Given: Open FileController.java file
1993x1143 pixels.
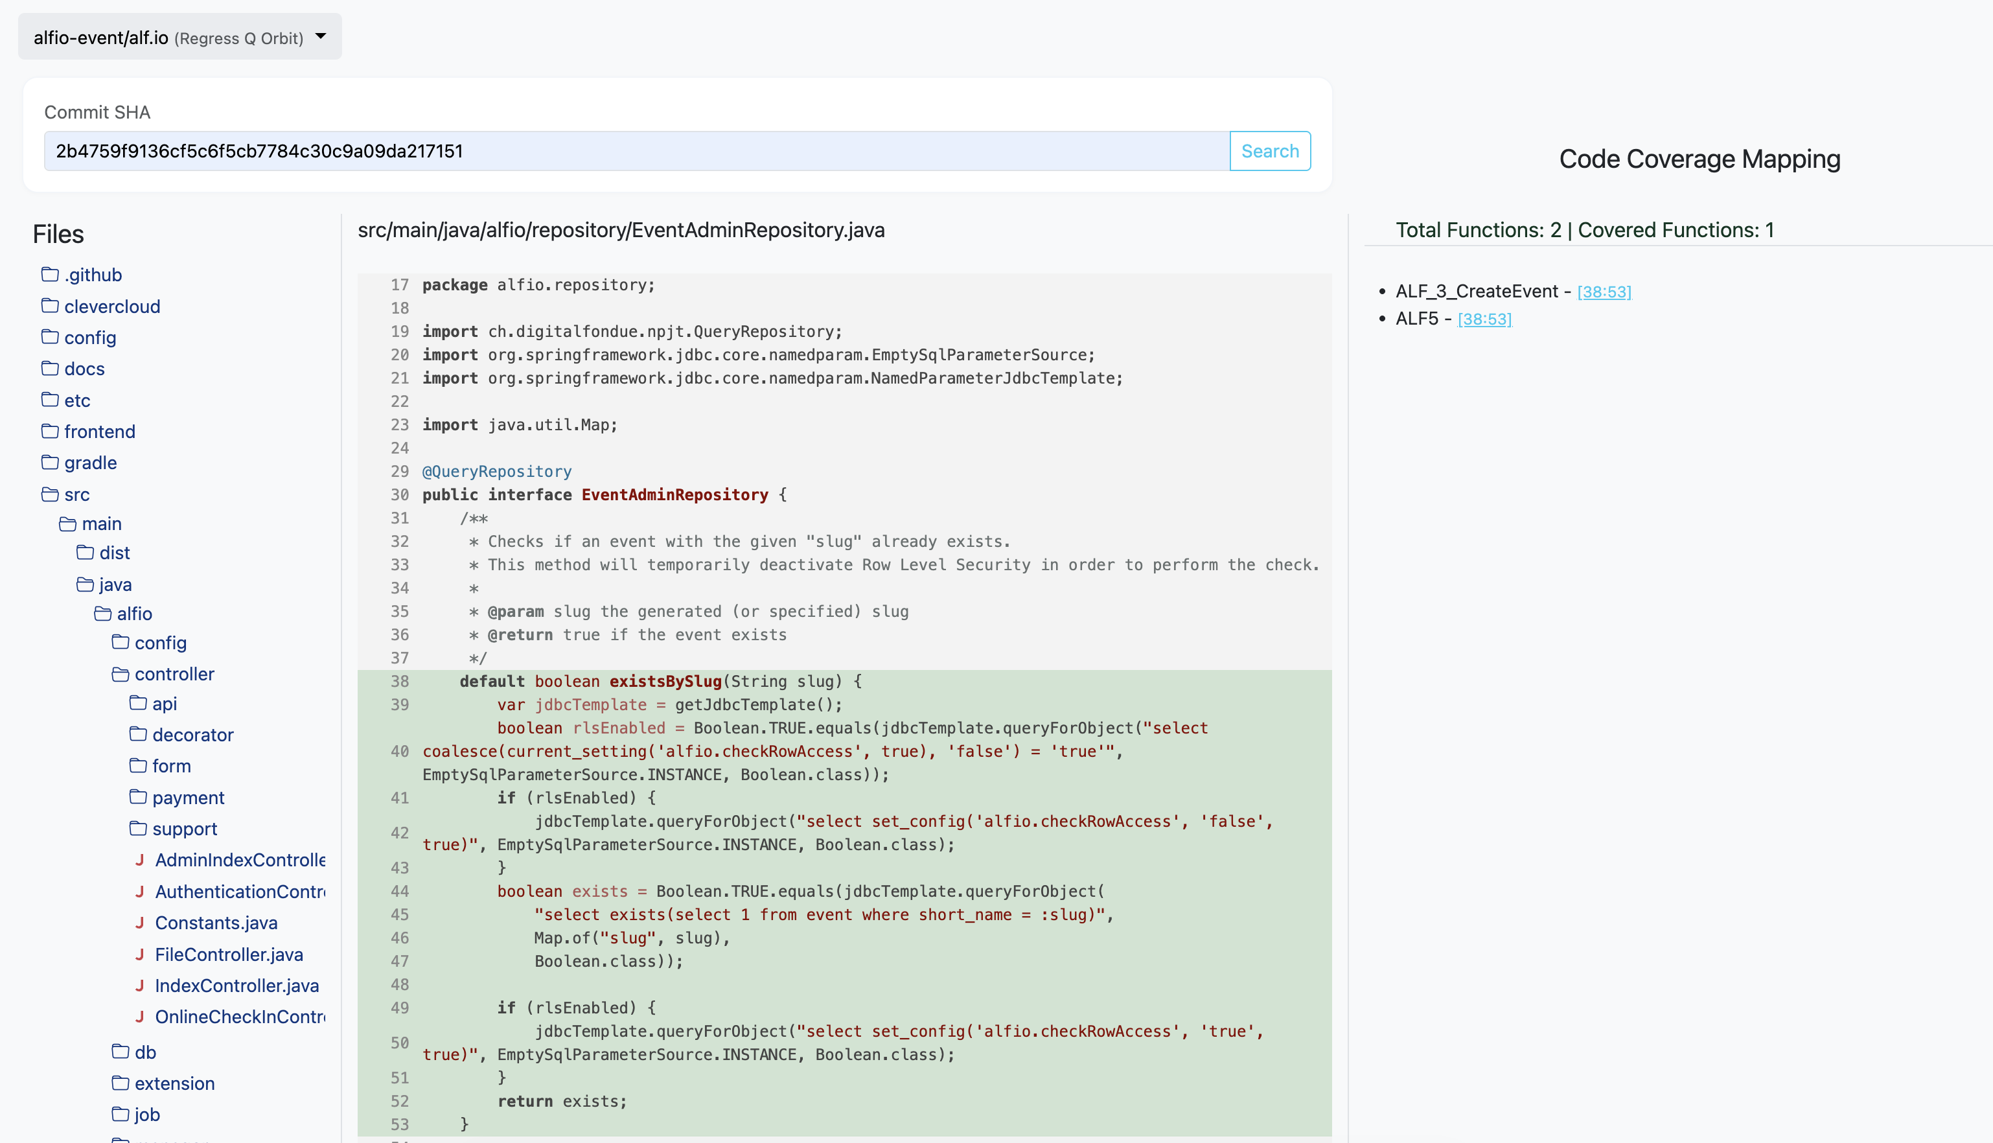Looking at the screenshot, I should [229, 954].
